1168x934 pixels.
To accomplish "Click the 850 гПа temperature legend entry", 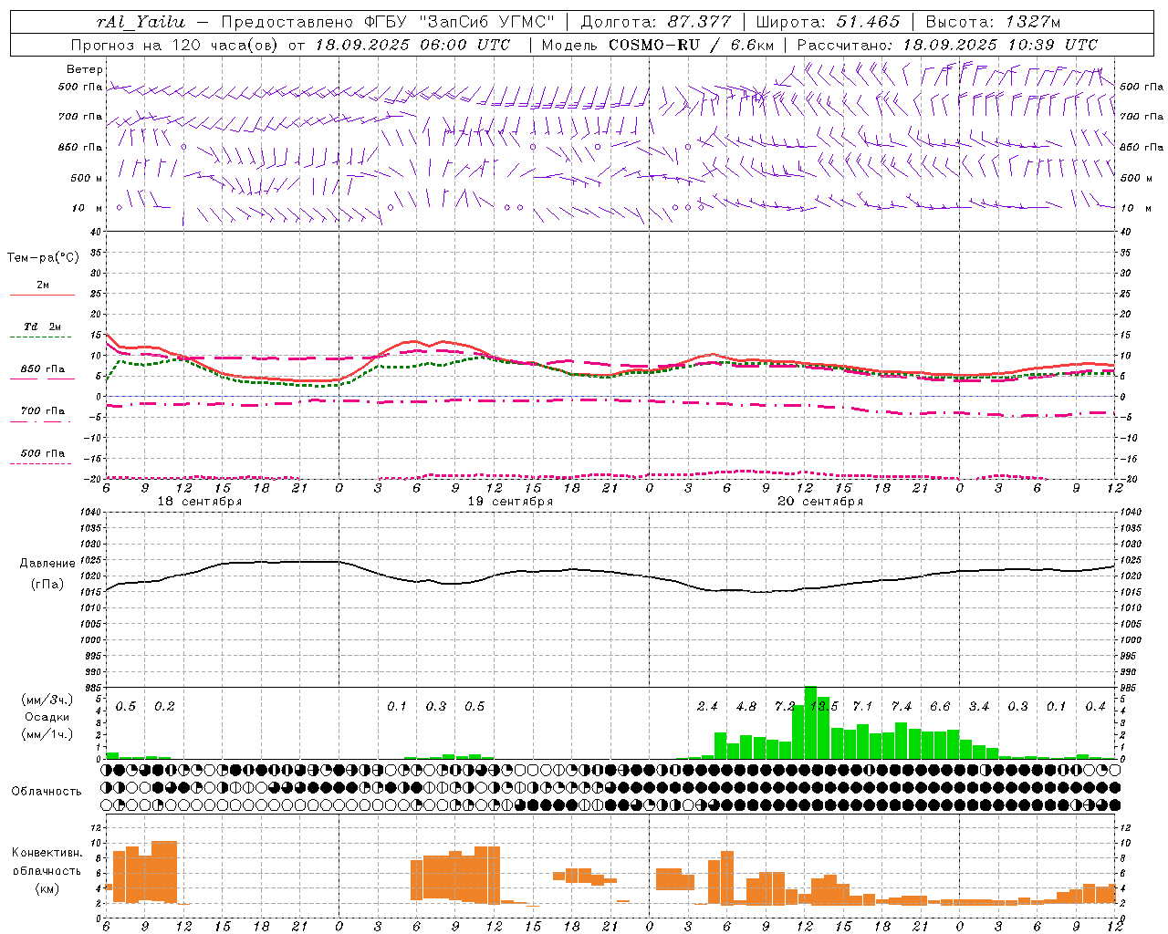I will click(x=42, y=369).
